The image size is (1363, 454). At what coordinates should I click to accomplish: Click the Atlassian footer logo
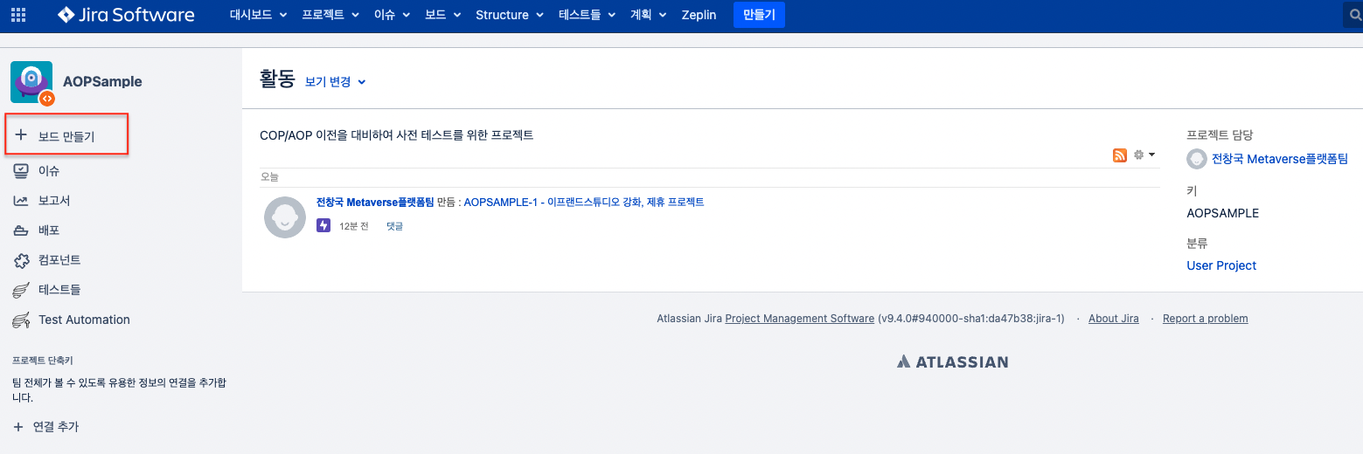tap(952, 361)
